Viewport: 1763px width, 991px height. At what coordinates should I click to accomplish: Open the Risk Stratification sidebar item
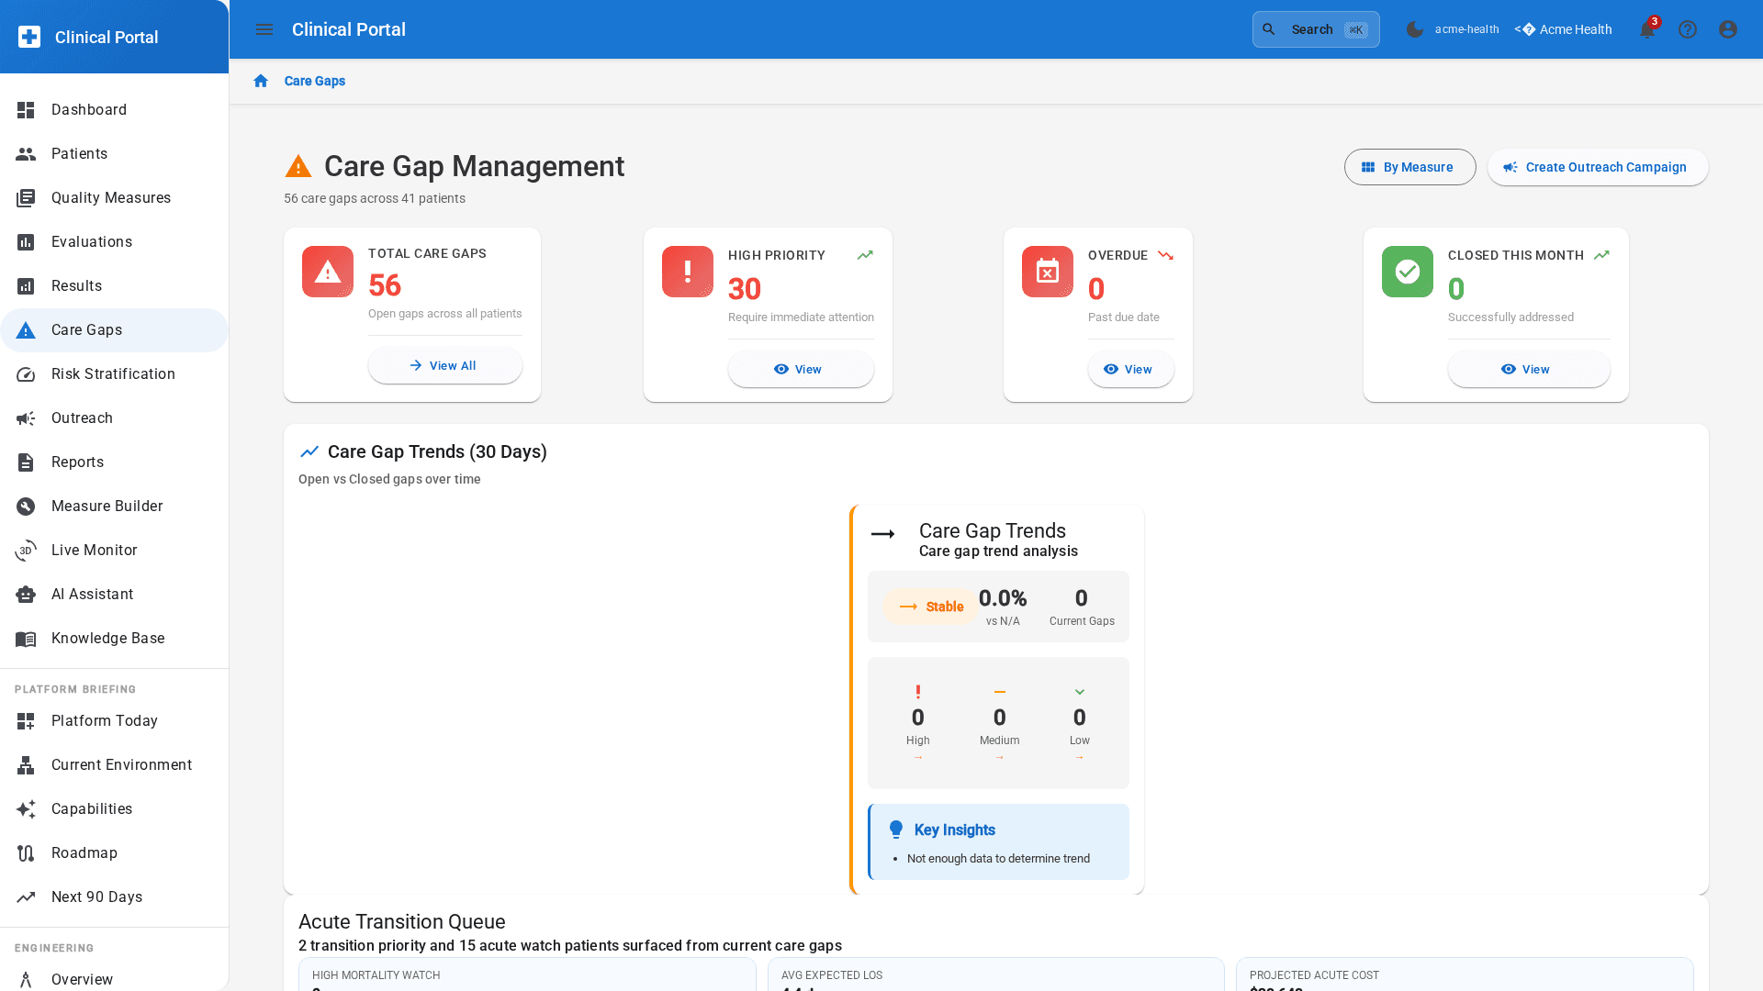113,374
